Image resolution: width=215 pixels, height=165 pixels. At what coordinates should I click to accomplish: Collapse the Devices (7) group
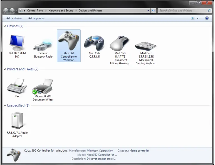[5, 26]
